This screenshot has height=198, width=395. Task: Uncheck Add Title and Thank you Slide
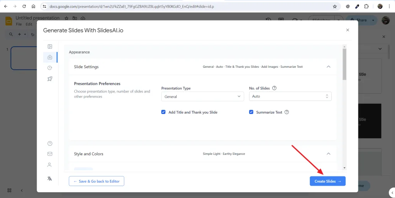point(164,112)
